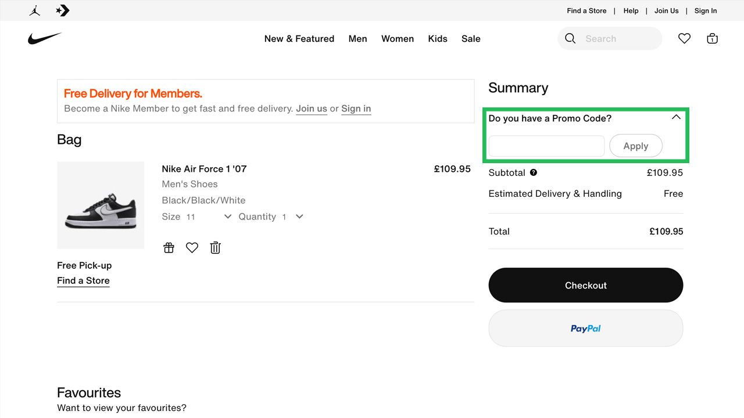The width and height of the screenshot is (744, 418).
Task: Collapse the Promo Code section
Action: tap(676, 117)
